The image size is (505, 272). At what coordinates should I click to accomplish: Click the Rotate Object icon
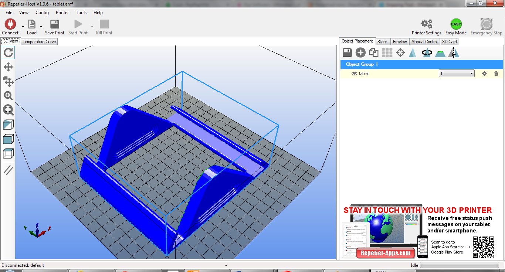tap(427, 53)
